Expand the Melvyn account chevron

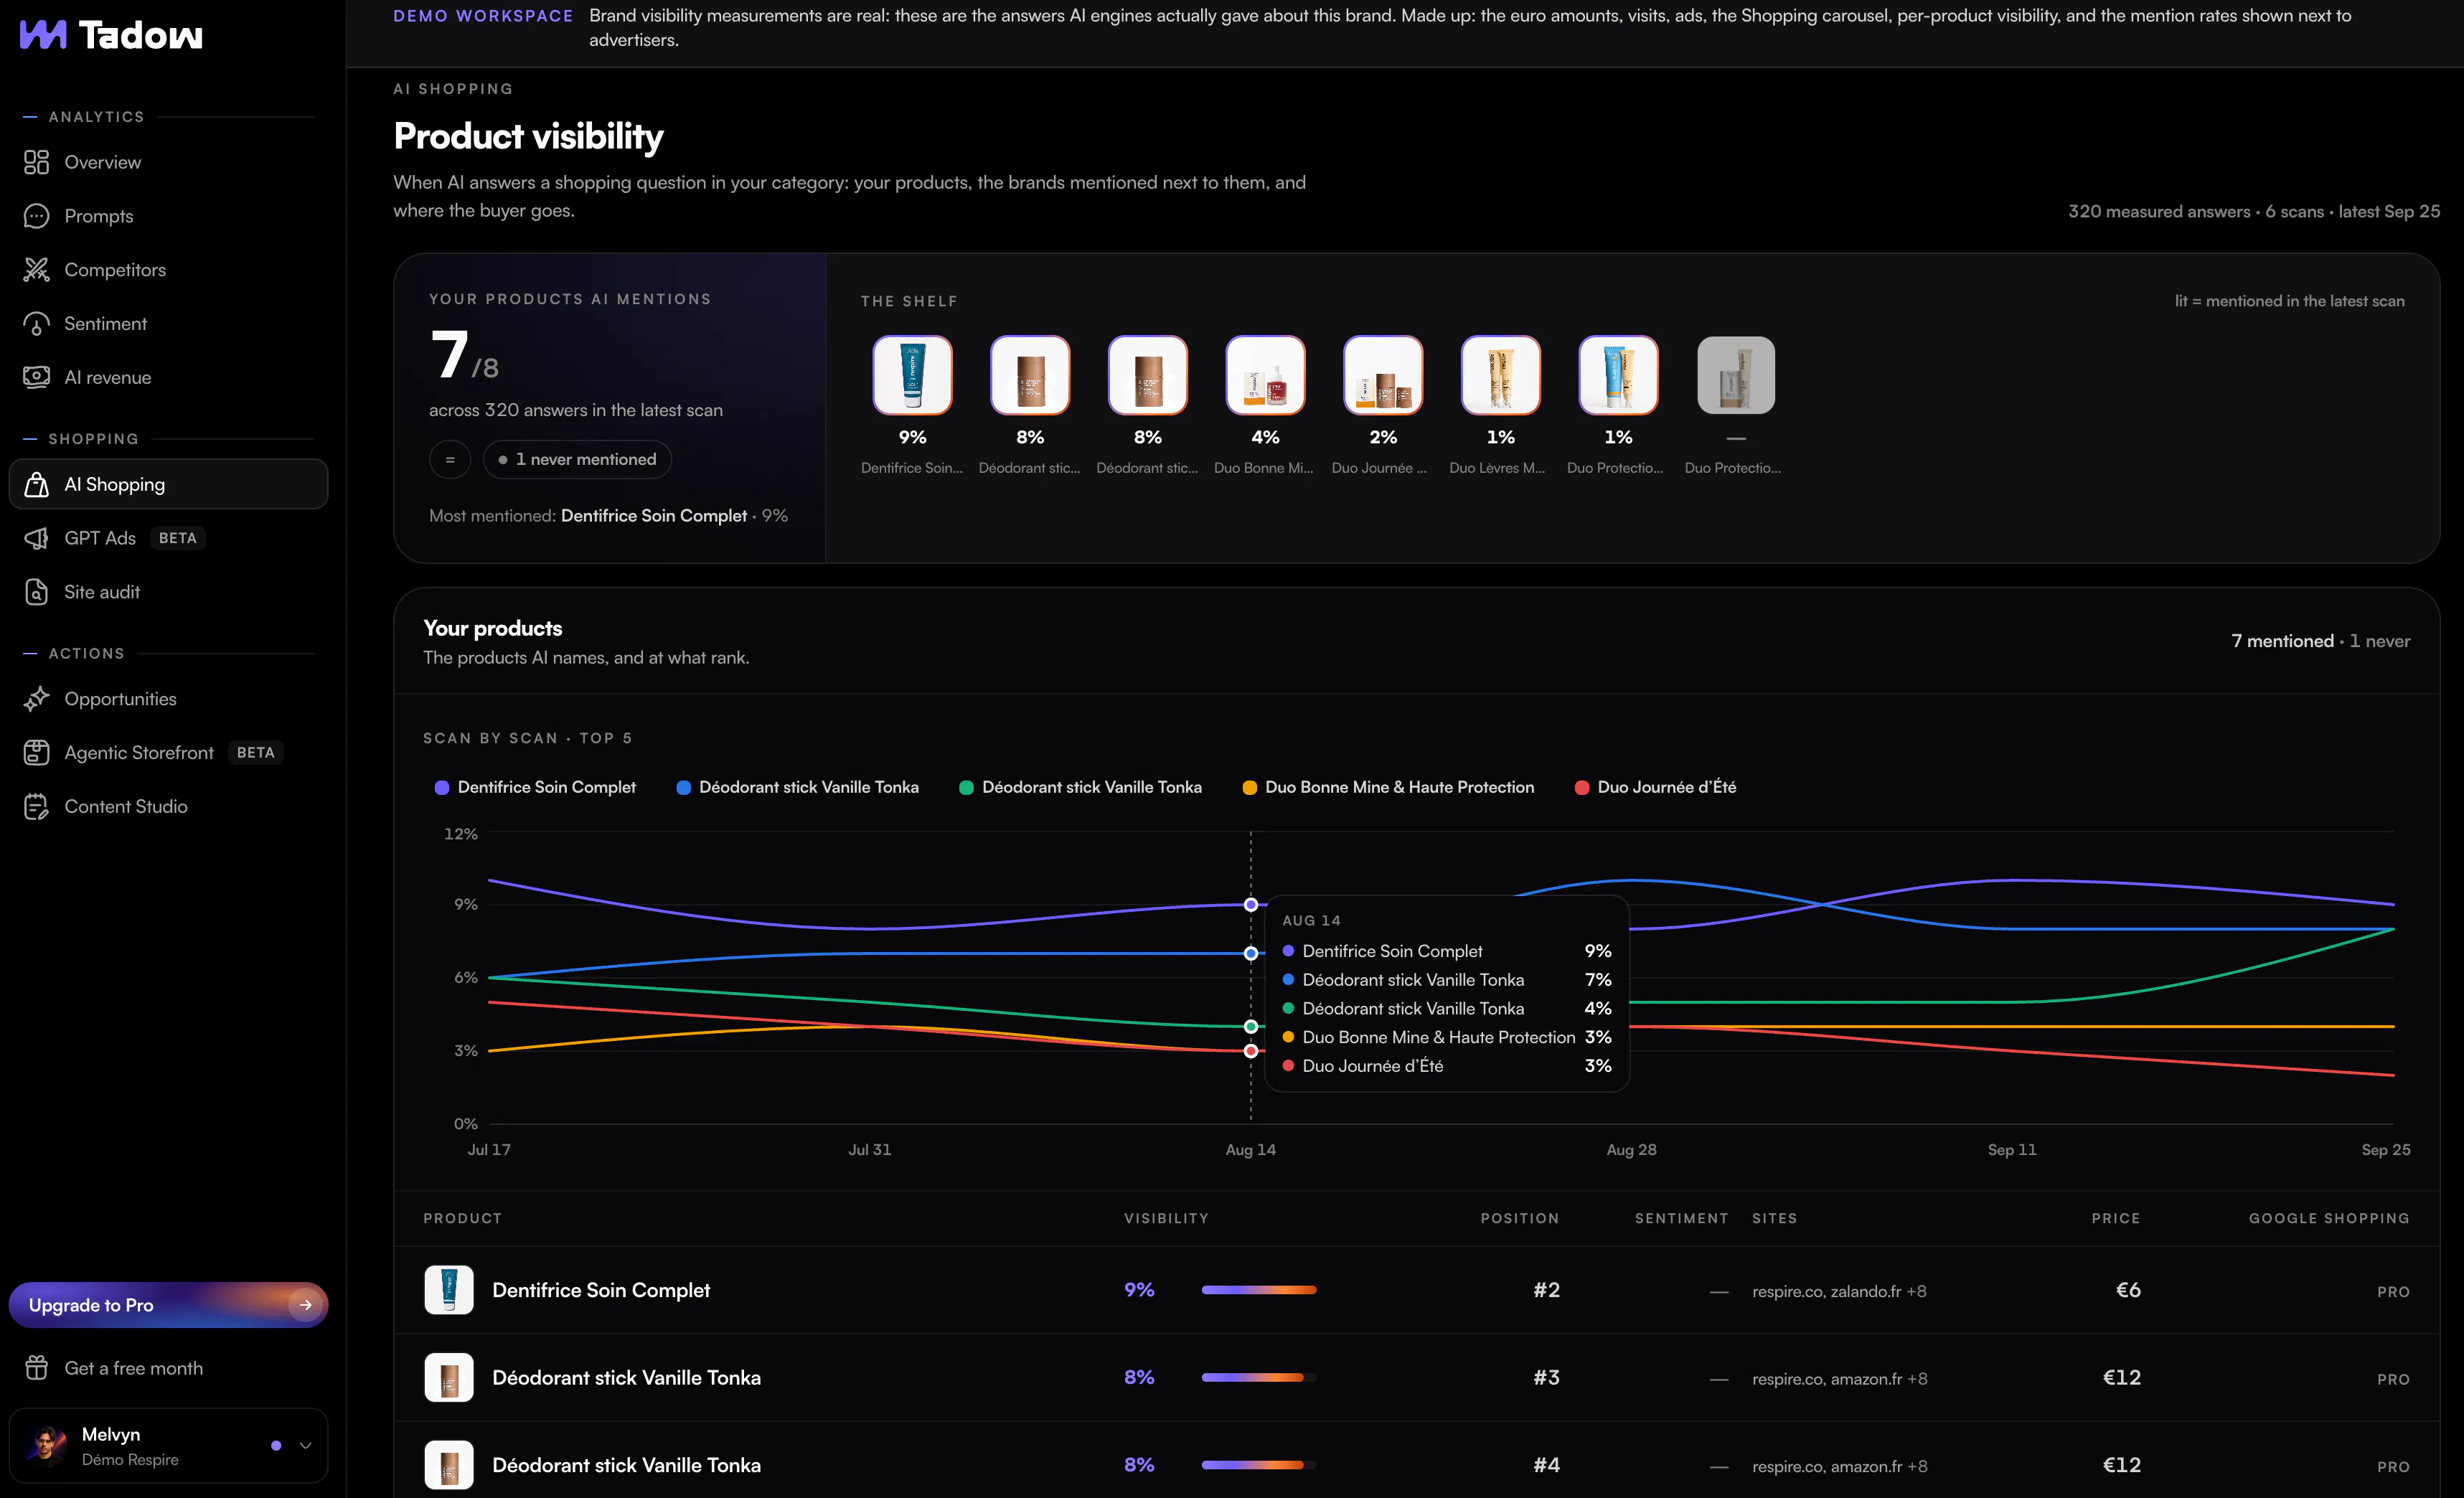click(306, 1446)
